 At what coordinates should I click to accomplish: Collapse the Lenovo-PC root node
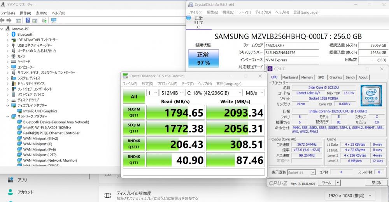2,29
